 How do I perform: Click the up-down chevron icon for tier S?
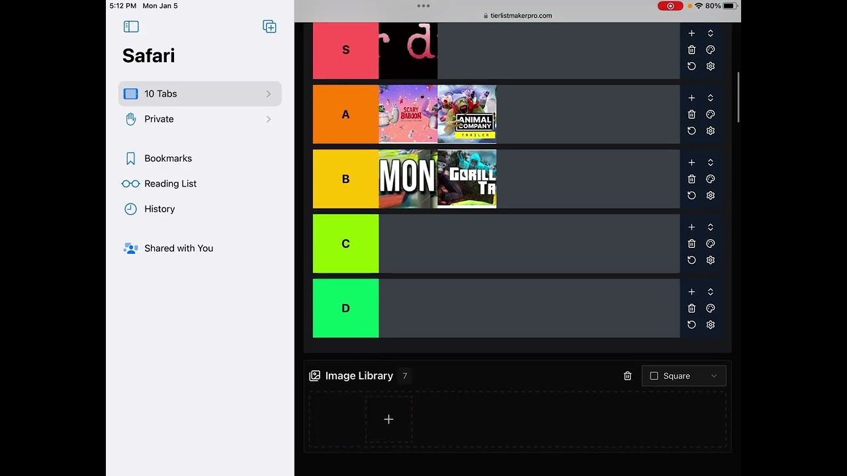(x=710, y=33)
